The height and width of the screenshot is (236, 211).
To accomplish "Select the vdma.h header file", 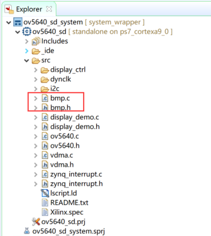I will 62,165.
